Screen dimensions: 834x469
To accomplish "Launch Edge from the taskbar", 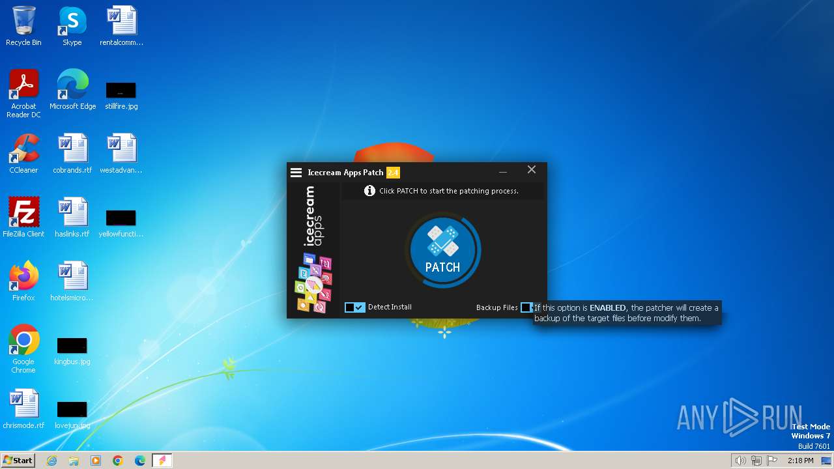I will 140,461.
